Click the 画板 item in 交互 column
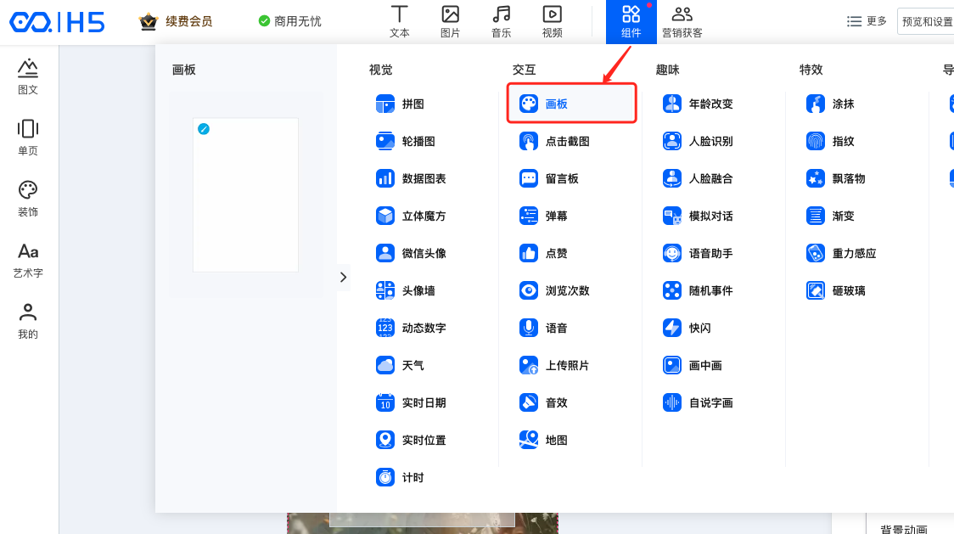The height and width of the screenshot is (534, 954). (x=570, y=104)
